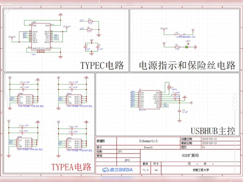Viewport: 243px width, 182px height.
Task: Click the Schematic1 title block cell
Action: pos(148,141)
